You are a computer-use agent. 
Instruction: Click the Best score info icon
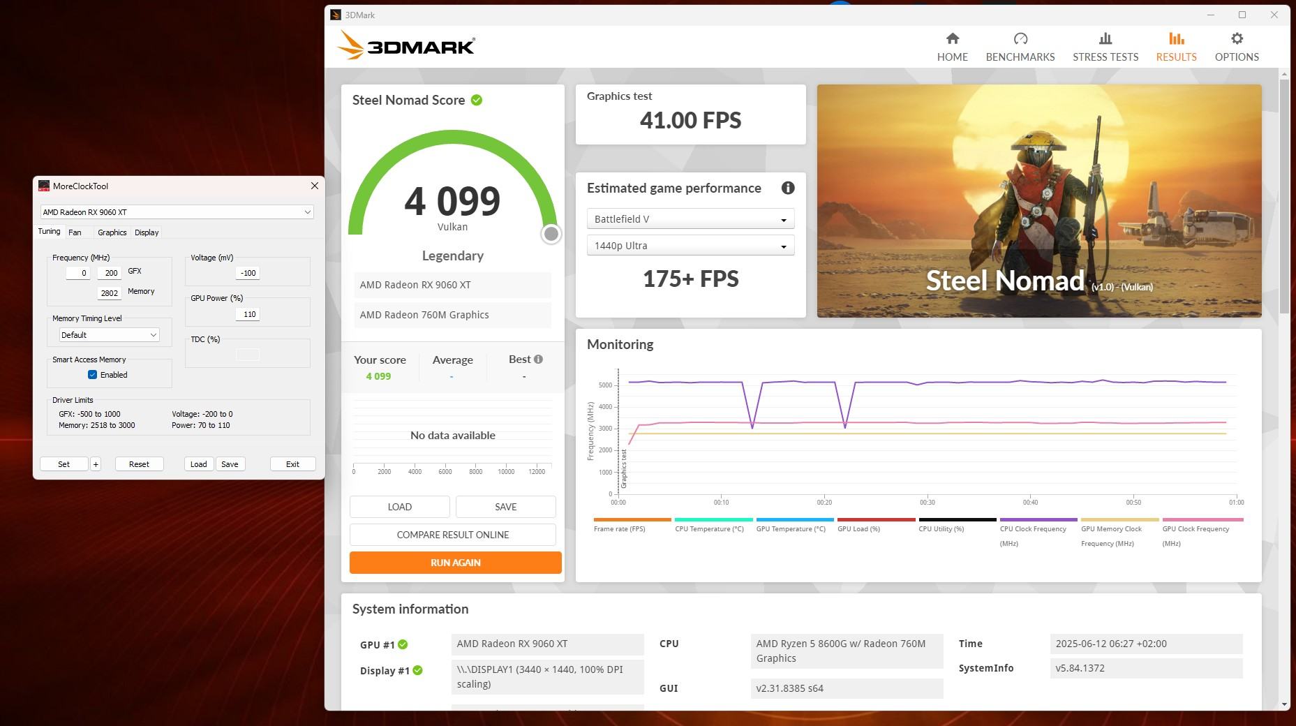[x=538, y=359]
